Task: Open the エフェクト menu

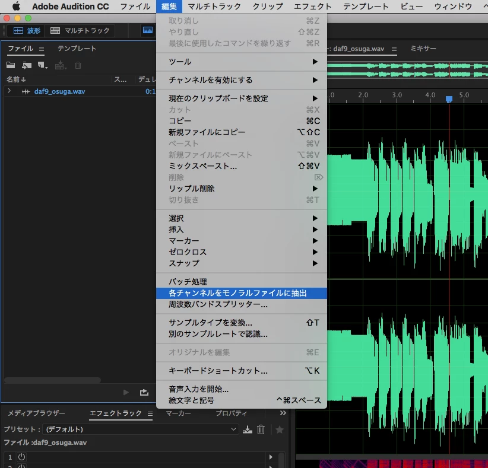Action: click(313, 6)
